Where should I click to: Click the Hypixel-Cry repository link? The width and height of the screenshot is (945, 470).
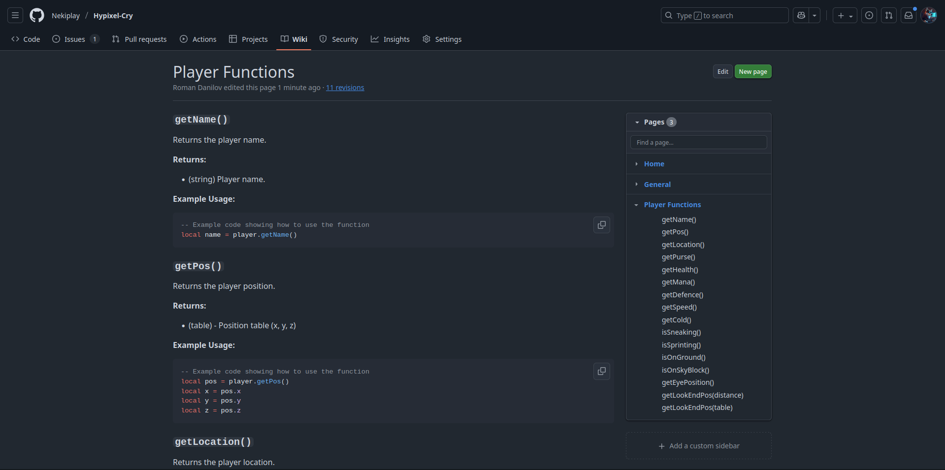tap(113, 16)
